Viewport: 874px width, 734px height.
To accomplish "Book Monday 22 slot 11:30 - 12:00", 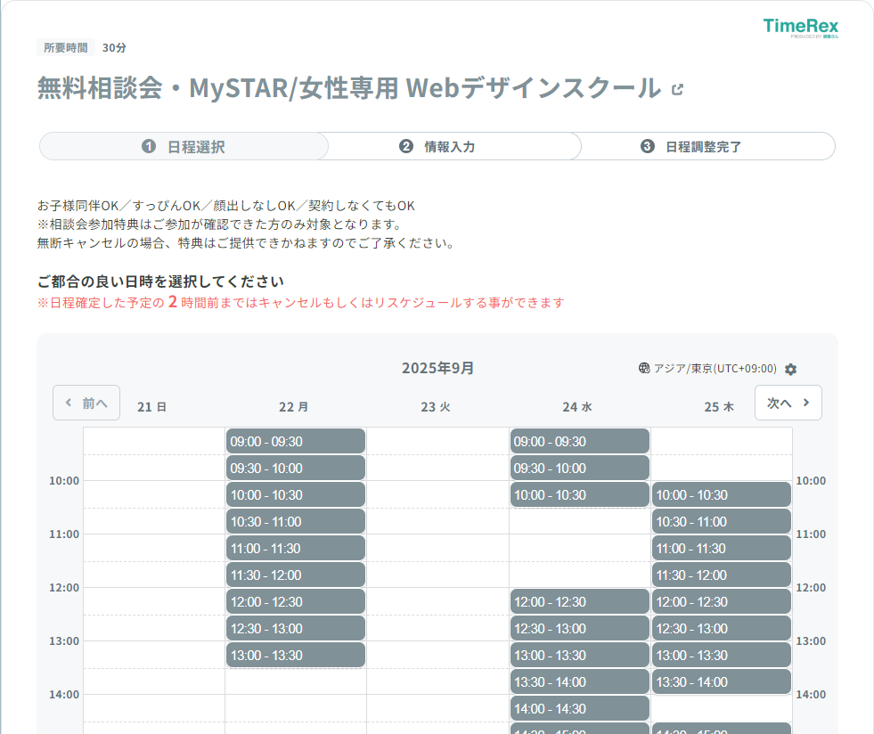I will (295, 575).
